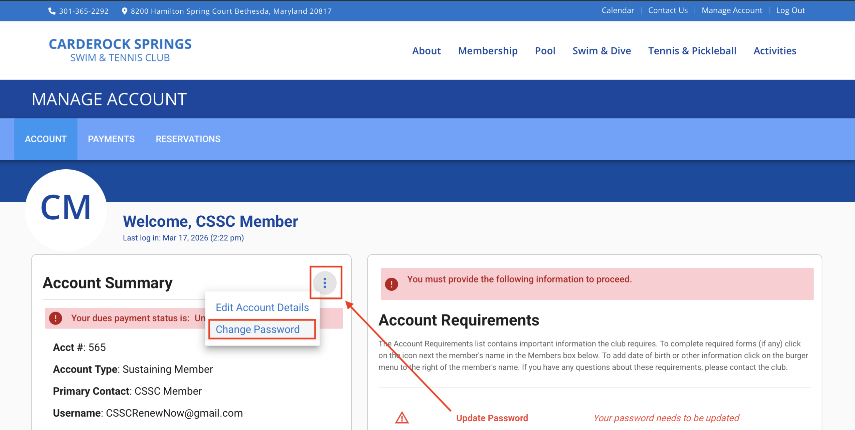Switch to the PAYMENTS tab
The height and width of the screenshot is (430, 855).
[111, 139]
